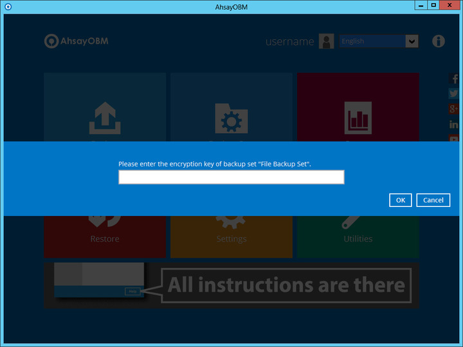
Task: Open the Backup Sets folder-gear tile
Action: point(231,118)
